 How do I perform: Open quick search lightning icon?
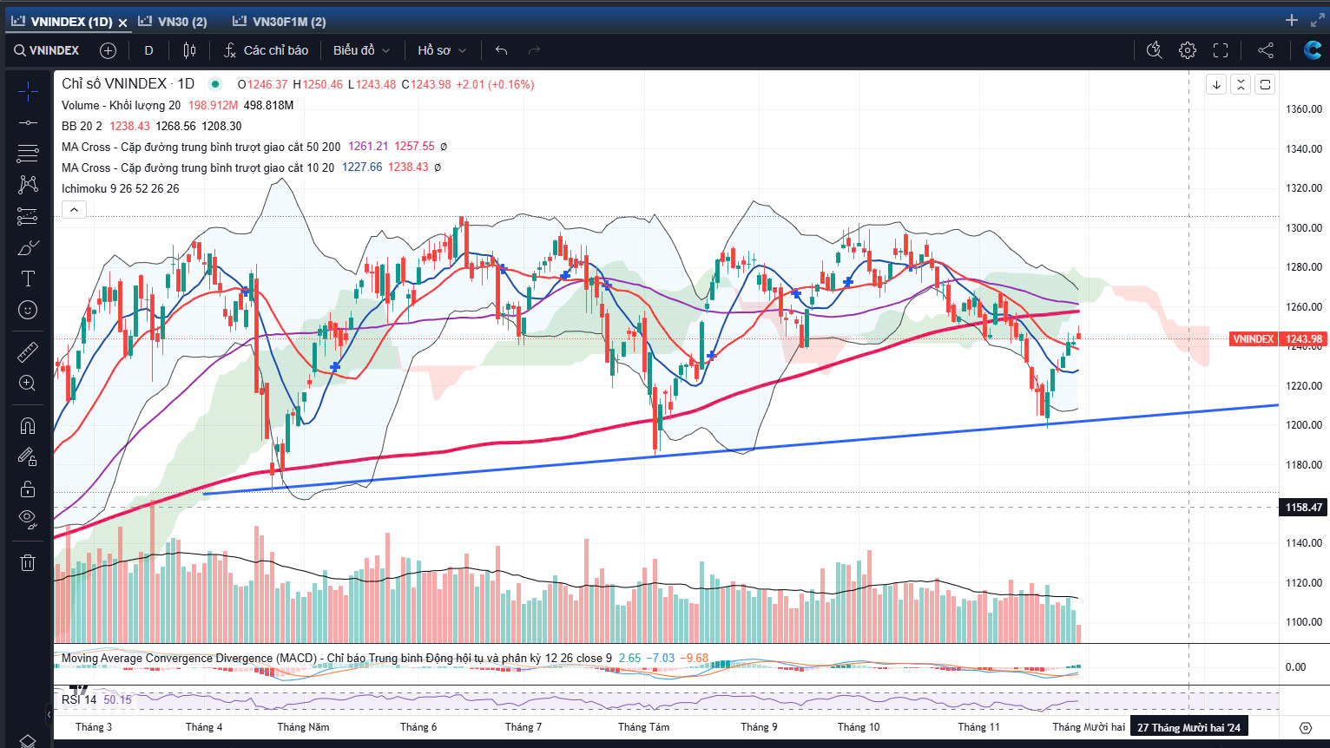point(1154,50)
